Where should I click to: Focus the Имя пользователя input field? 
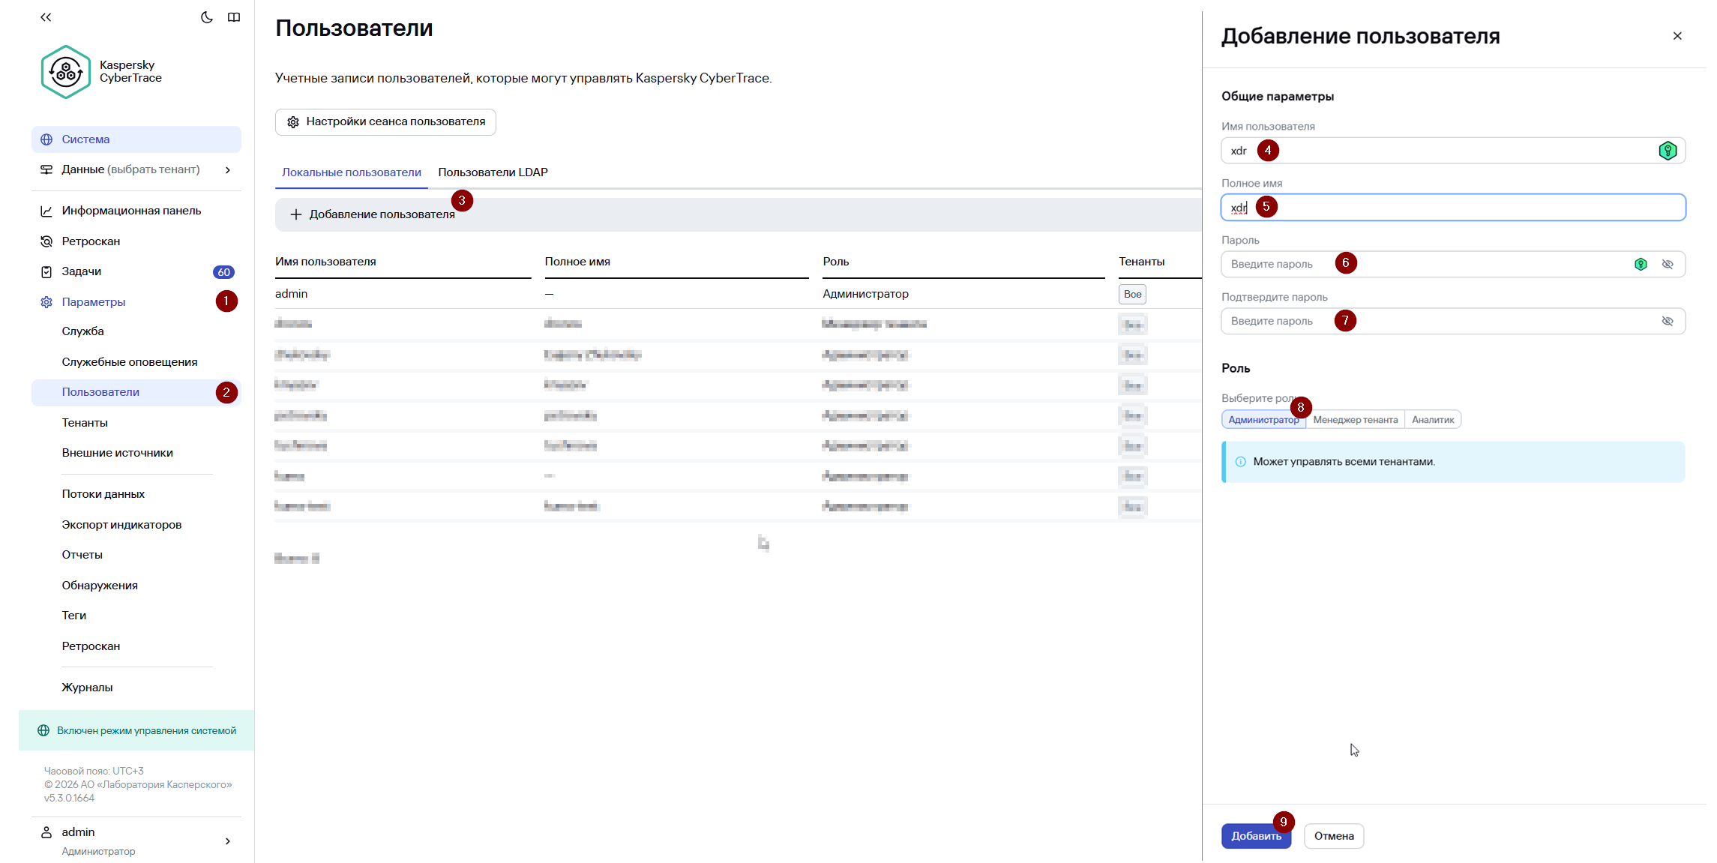coord(1453,151)
